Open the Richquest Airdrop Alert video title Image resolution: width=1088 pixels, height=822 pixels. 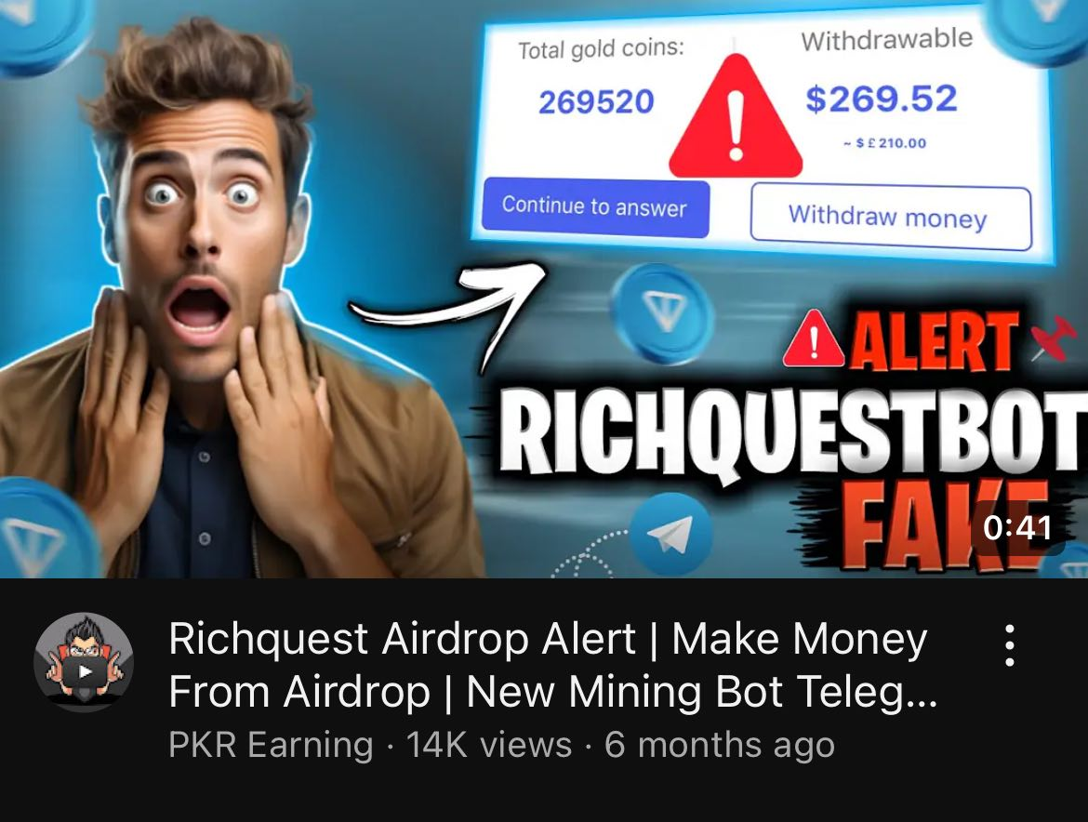(x=552, y=665)
